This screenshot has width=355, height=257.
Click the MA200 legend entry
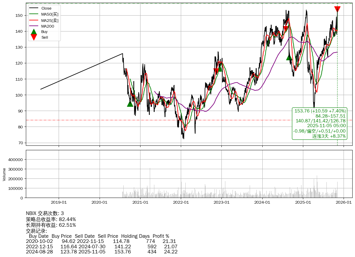pos(48,26)
